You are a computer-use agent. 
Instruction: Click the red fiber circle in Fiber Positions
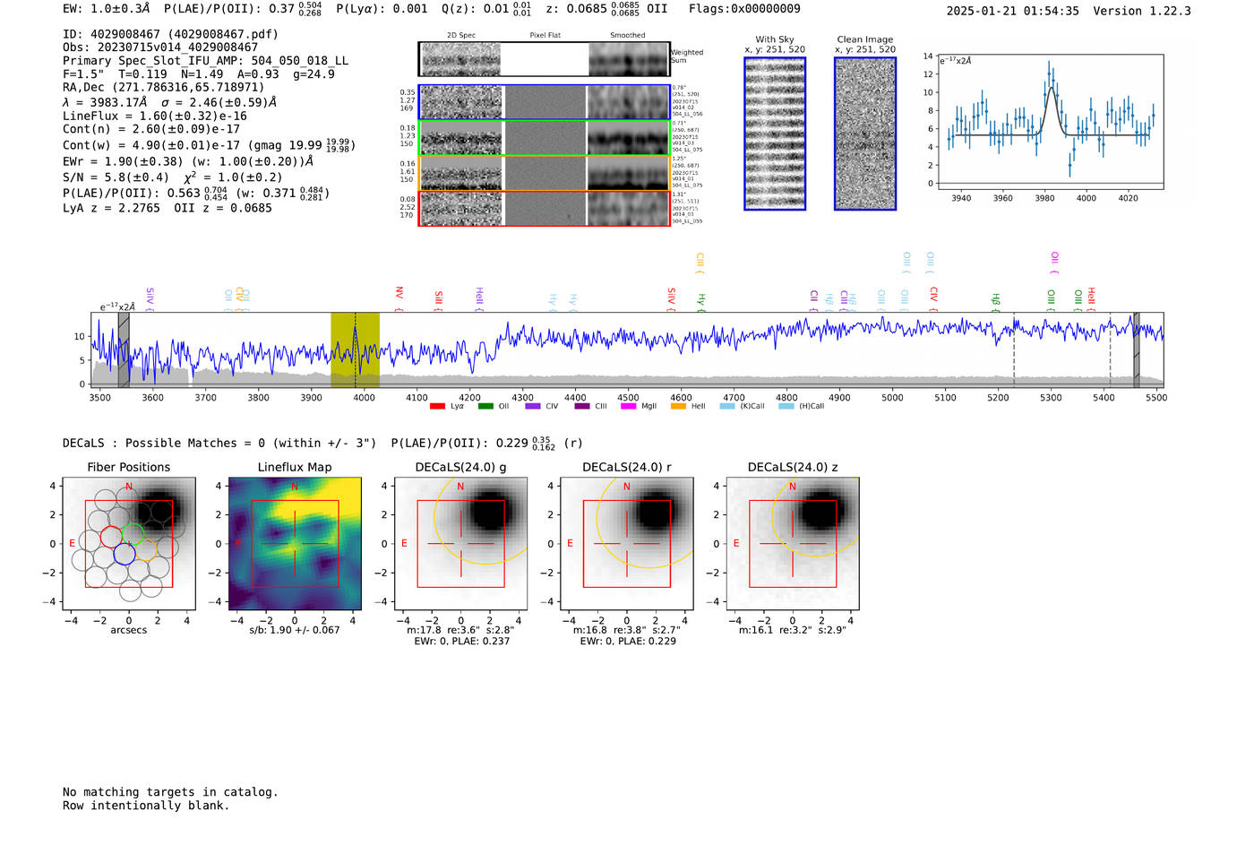pyautogui.click(x=111, y=537)
